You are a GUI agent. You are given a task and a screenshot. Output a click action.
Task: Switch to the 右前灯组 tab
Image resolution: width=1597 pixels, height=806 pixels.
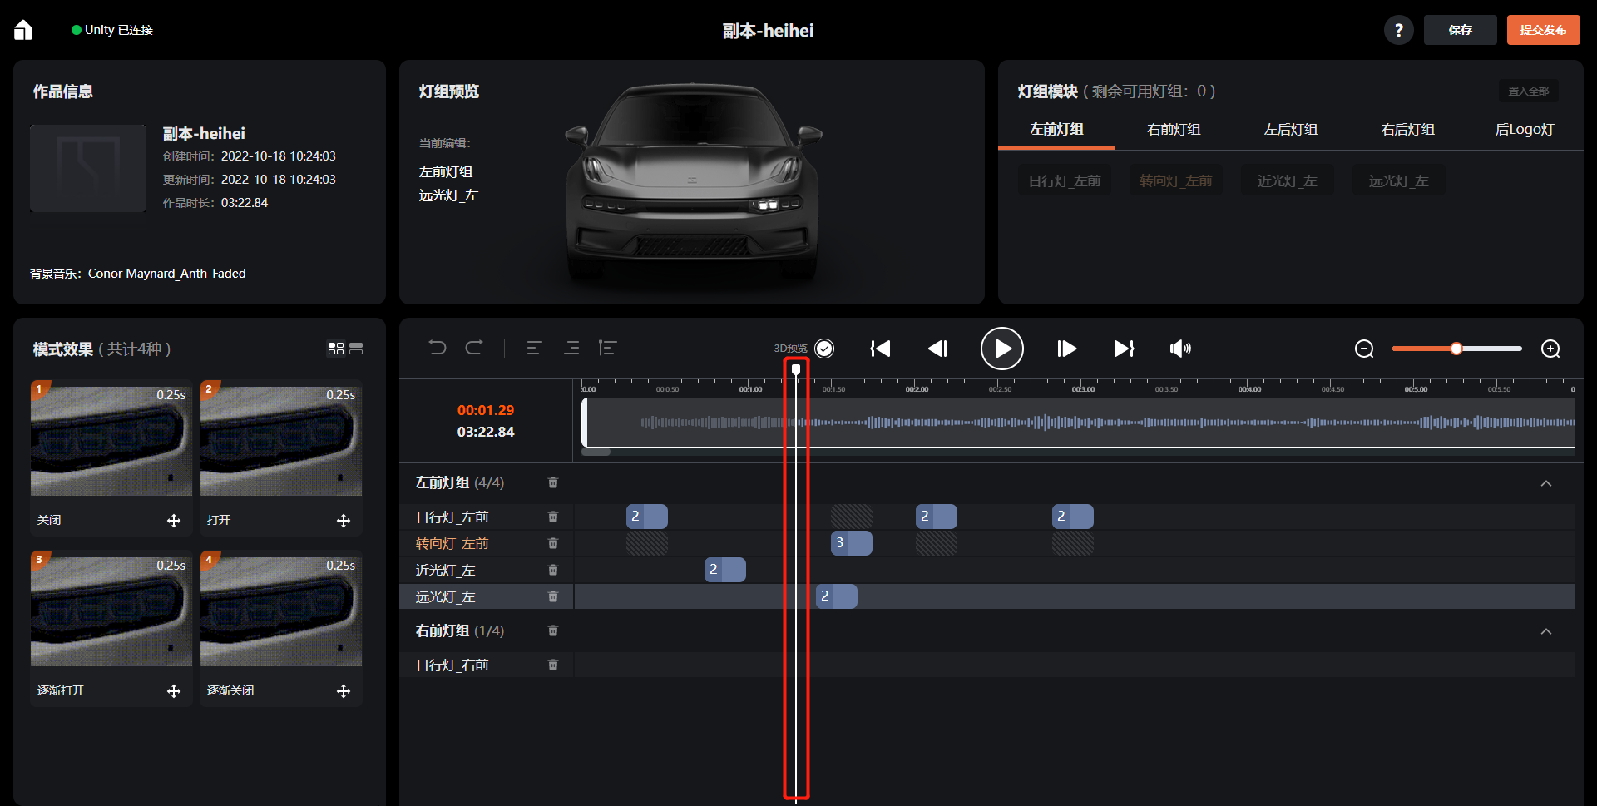(1174, 129)
